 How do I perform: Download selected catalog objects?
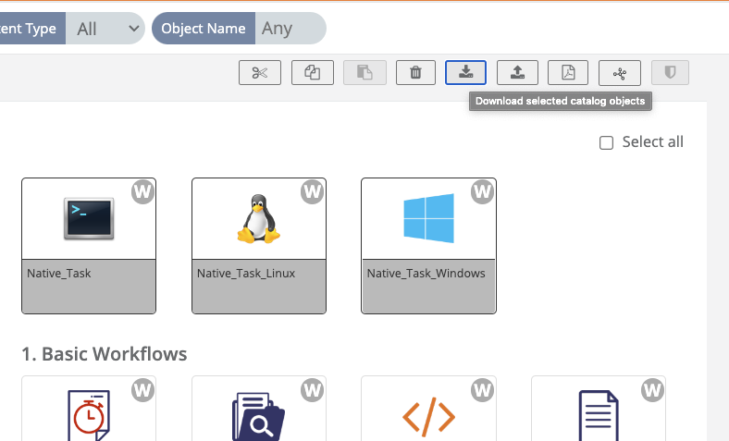466,72
